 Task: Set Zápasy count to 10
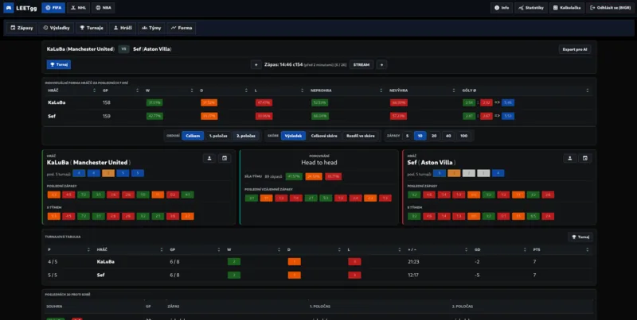click(x=420, y=136)
